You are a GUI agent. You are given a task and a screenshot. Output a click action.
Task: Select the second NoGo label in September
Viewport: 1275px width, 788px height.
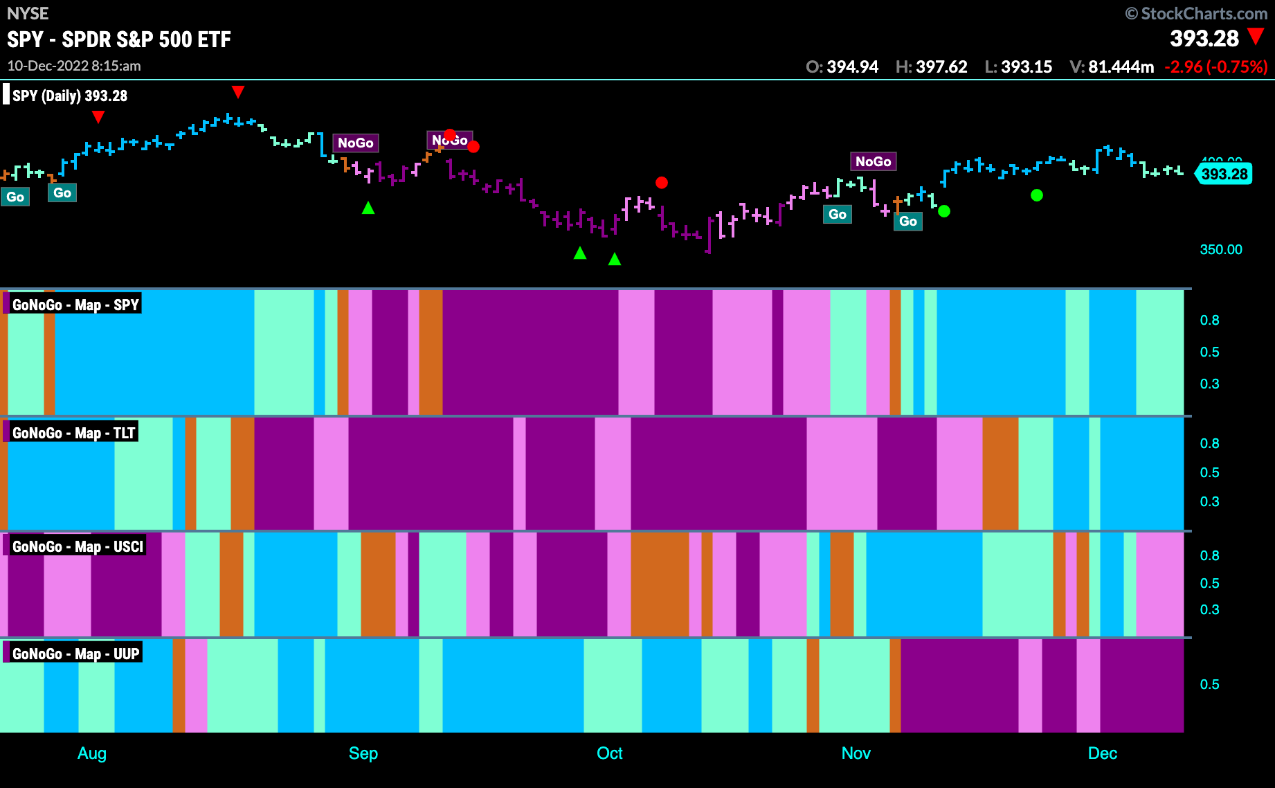click(x=450, y=141)
